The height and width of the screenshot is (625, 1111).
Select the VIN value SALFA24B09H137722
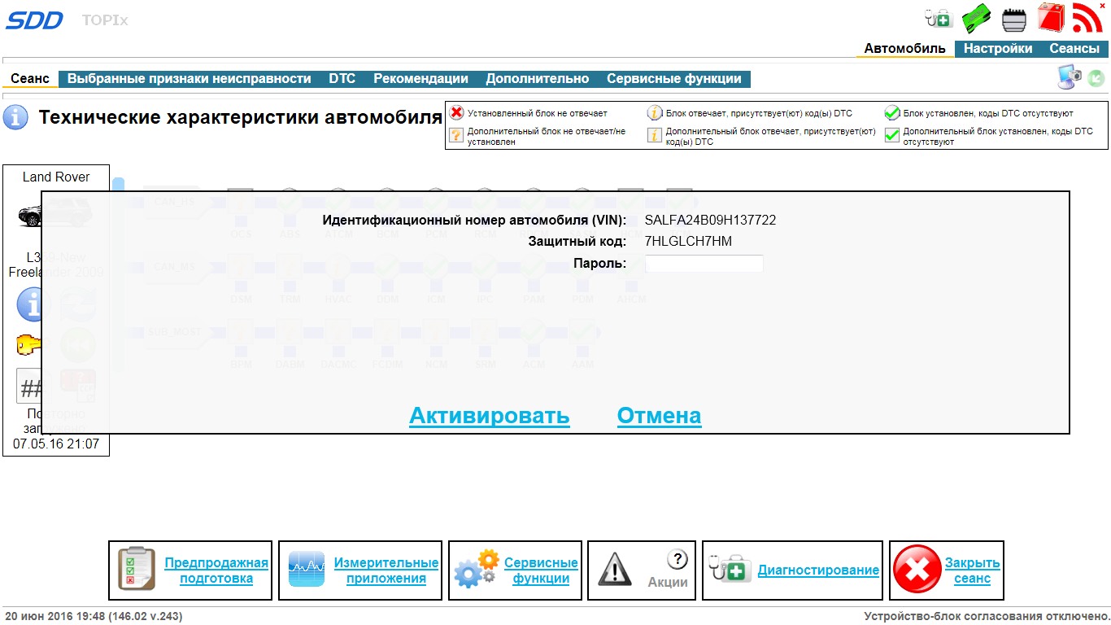click(710, 220)
